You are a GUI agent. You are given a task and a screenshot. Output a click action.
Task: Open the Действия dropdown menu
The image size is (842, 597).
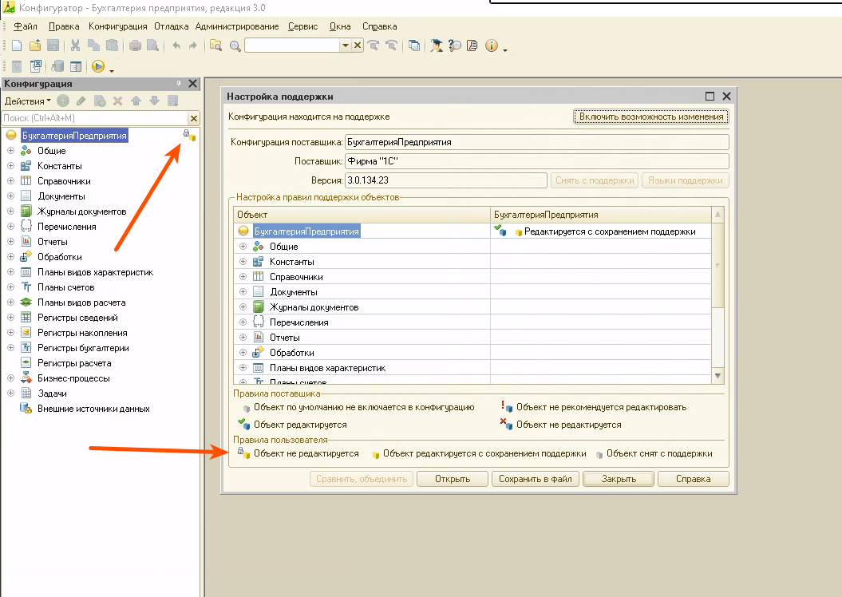pyautogui.click(x=27, y=101)
